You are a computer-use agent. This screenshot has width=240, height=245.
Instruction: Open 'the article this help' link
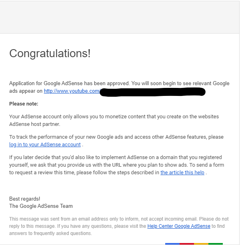pyautogui.click(x=182, y=173)
